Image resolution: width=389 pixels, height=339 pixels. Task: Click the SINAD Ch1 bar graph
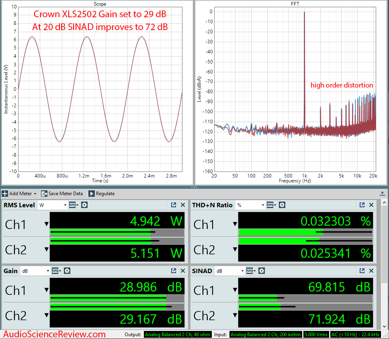point(305,298)
